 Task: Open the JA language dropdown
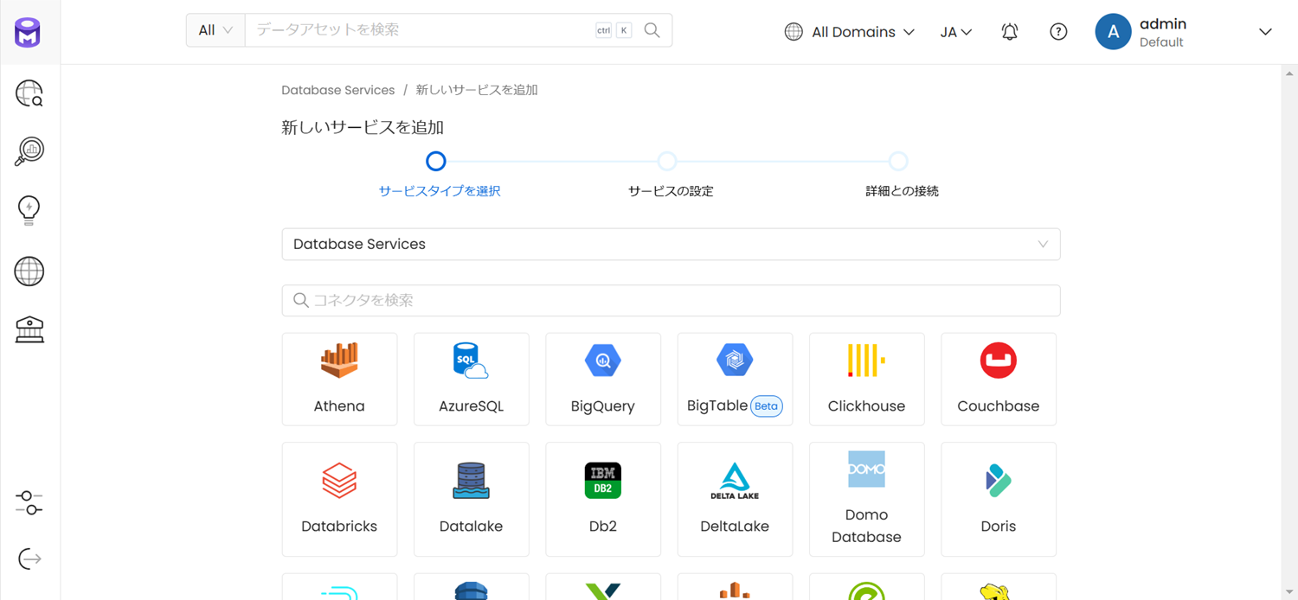[x=956, y=32]
